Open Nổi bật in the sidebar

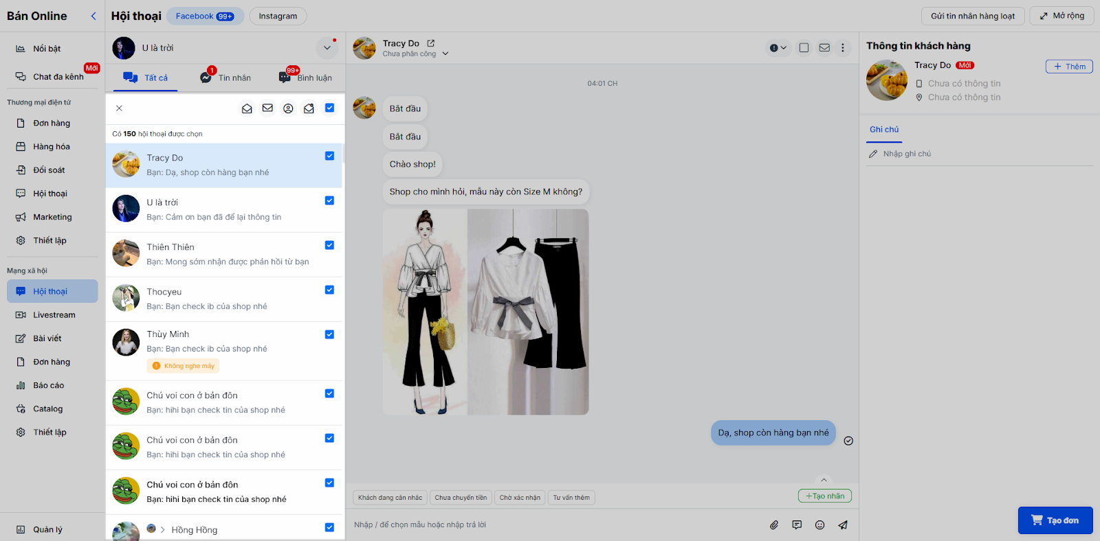point(47,49)
